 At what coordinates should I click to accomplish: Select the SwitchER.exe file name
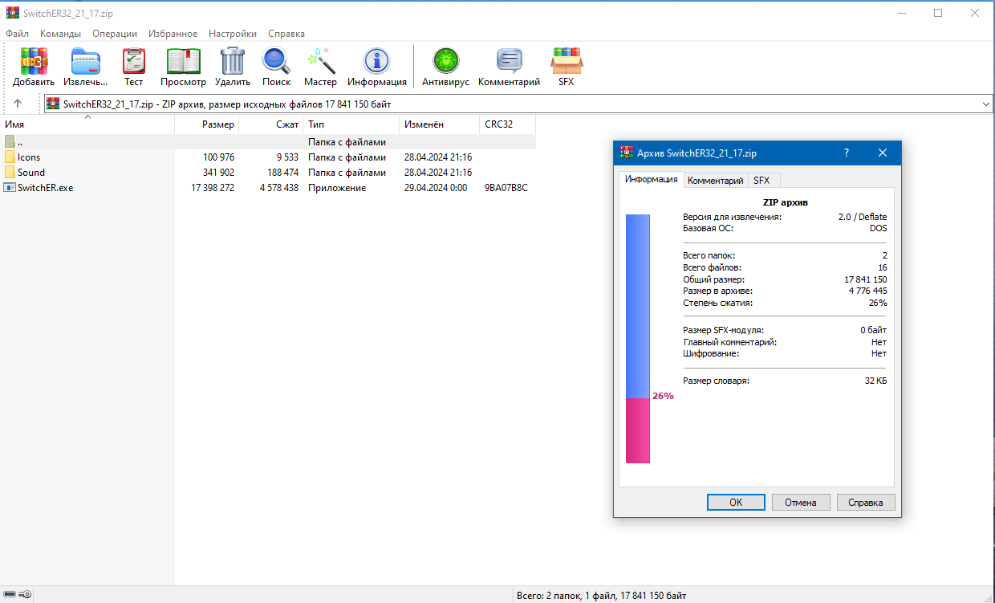tap(46, 188)
